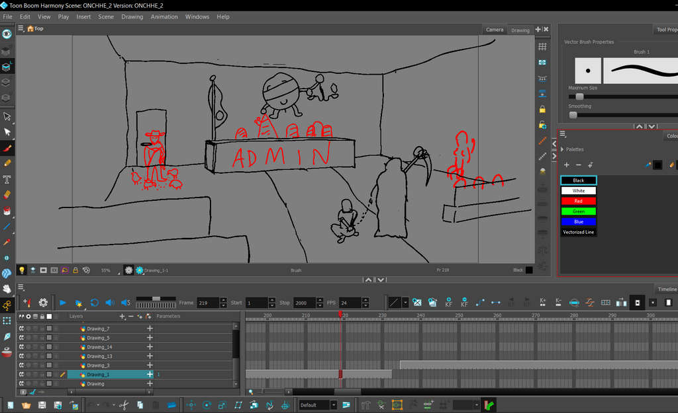Toggle visibility of Drawing_7 layer

pos(21,328)
